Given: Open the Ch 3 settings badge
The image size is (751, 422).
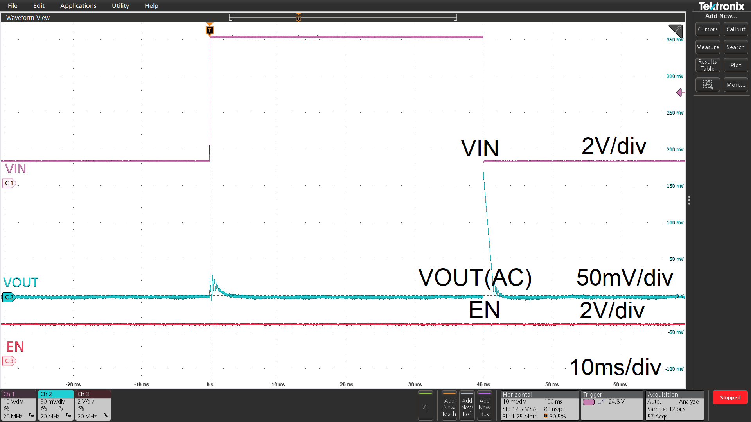Looking at the screenshot, I should (93, 405).
